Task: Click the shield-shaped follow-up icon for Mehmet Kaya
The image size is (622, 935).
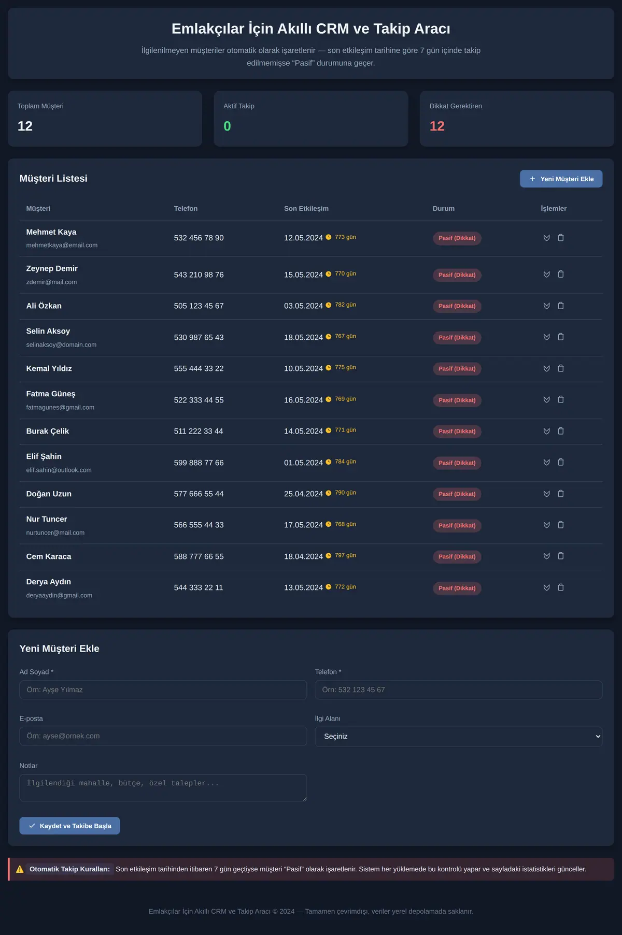Action: (x=546, y=238)
